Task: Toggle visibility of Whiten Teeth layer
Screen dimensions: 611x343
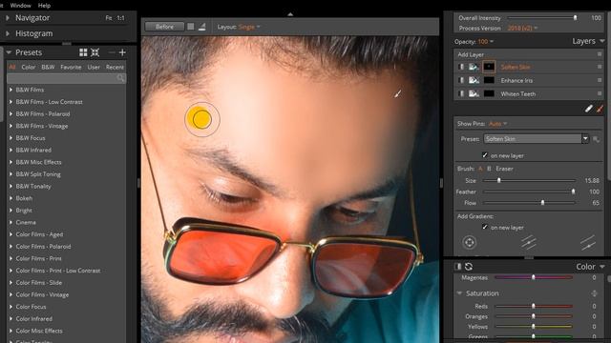Action: point(462,93)
